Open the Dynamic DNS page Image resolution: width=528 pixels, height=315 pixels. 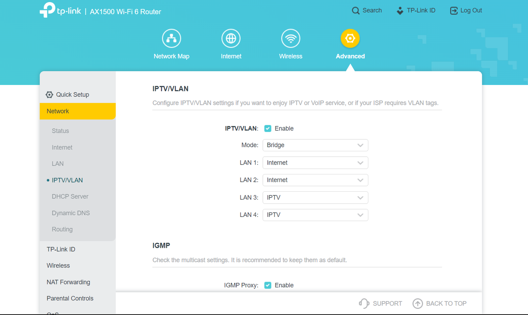click(71, 213)
